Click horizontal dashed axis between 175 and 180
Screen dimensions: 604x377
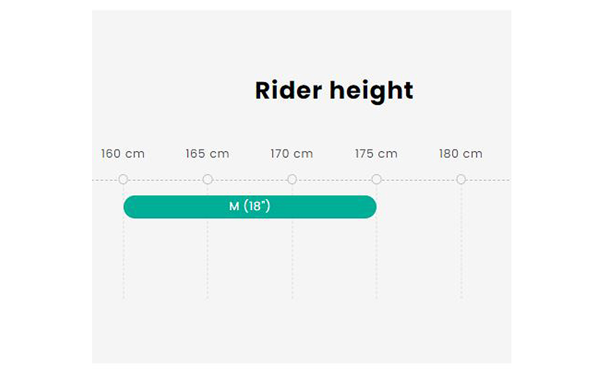pos(419,180)
